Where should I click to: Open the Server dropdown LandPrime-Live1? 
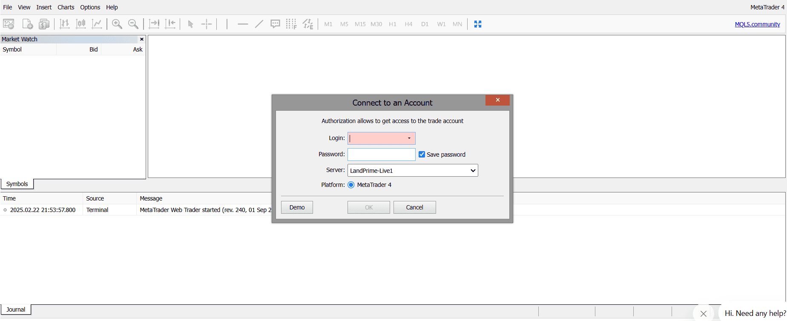[412, 170]
